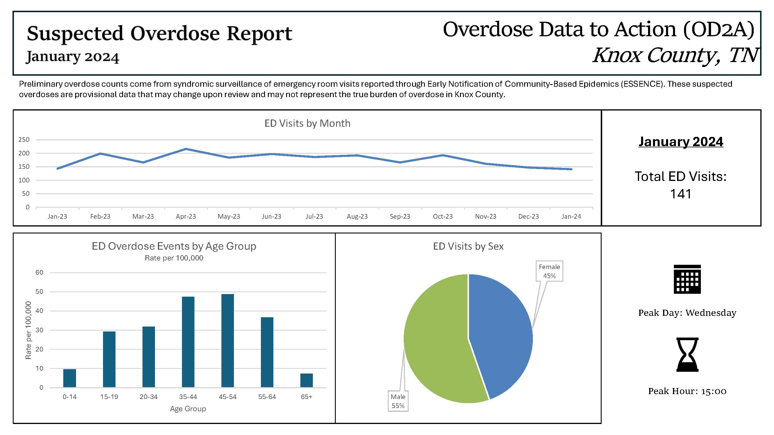Click the 'ED Visits by Sex' chart title
774x435 pixels.
click(468, 246)
